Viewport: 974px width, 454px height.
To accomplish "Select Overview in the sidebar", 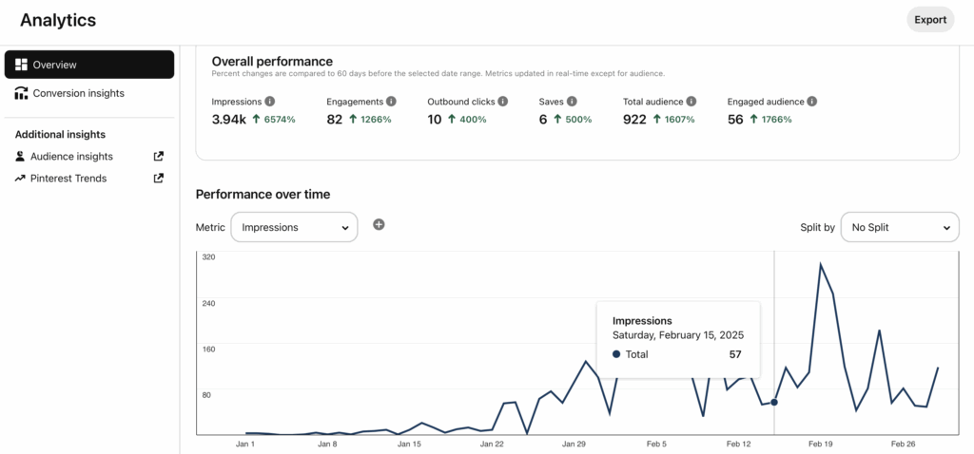I will point(89,65).
